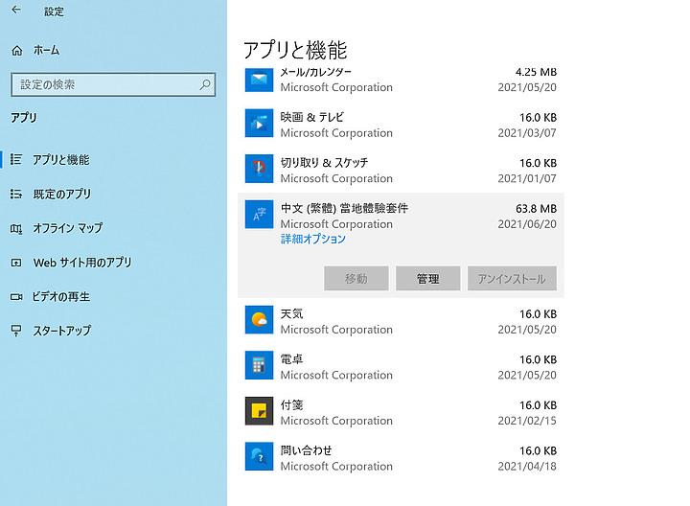
Task: Click the ホーム label
Action: (x=46, y=50)
